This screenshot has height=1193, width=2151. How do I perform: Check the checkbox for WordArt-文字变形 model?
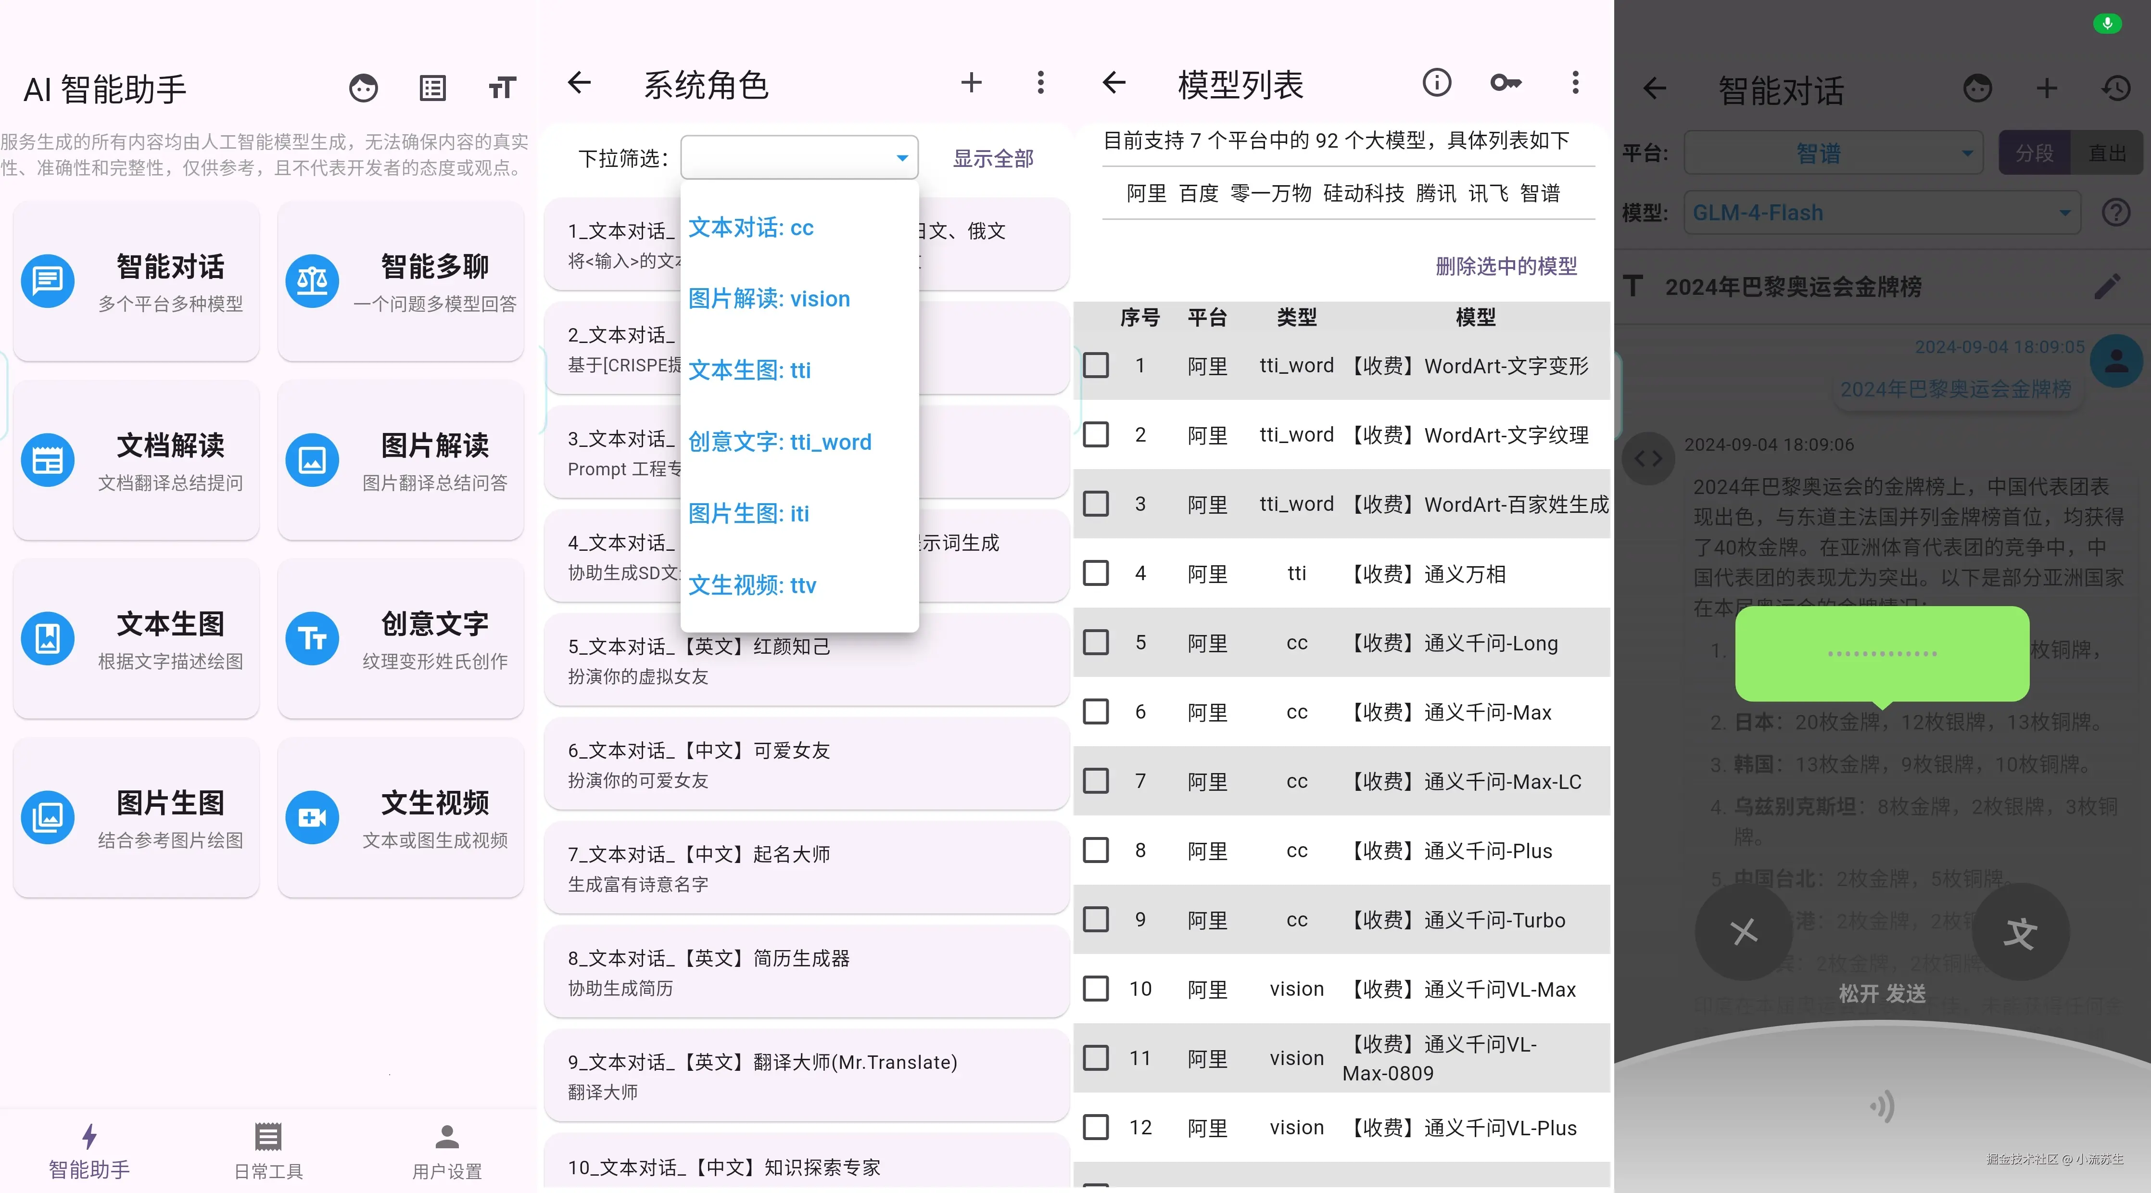pos(1096,366)
